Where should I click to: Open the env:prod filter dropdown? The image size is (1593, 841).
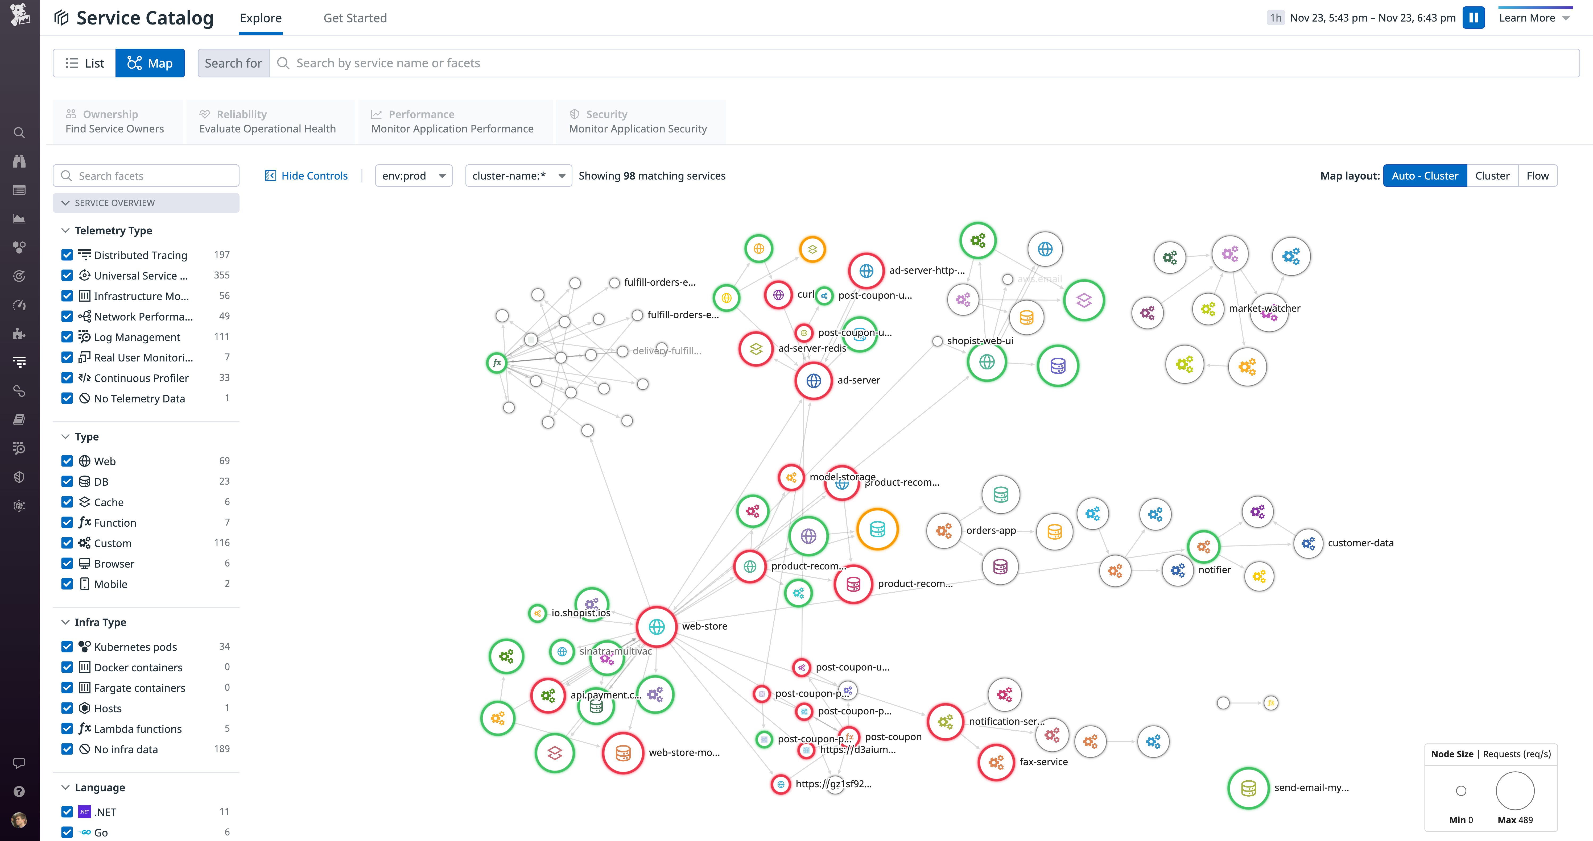pos(413,176)
